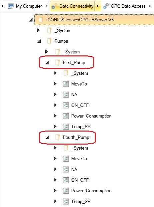Click the tag icon beside First_Pump MoveTo
Screen dimensions: 154x207
coord(66,84)
